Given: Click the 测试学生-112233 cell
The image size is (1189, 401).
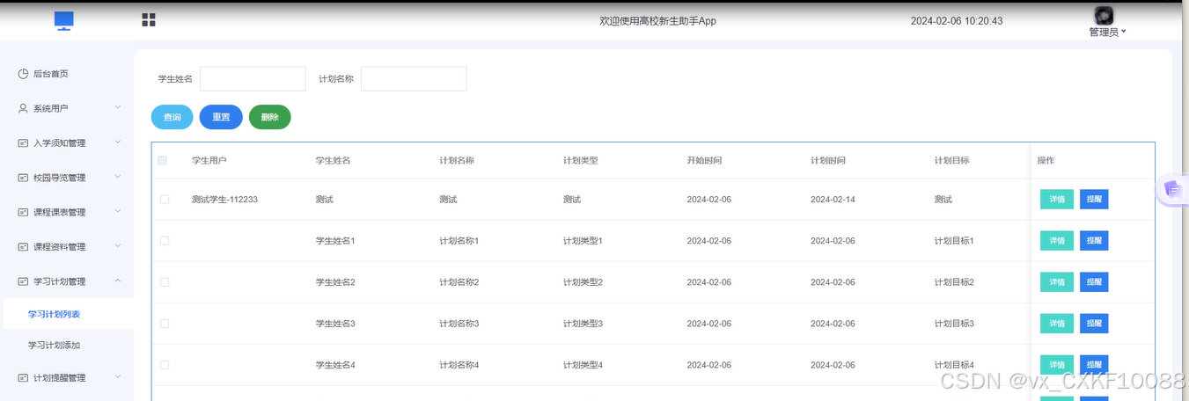Looking at the screenshot, I should [224, 200].
